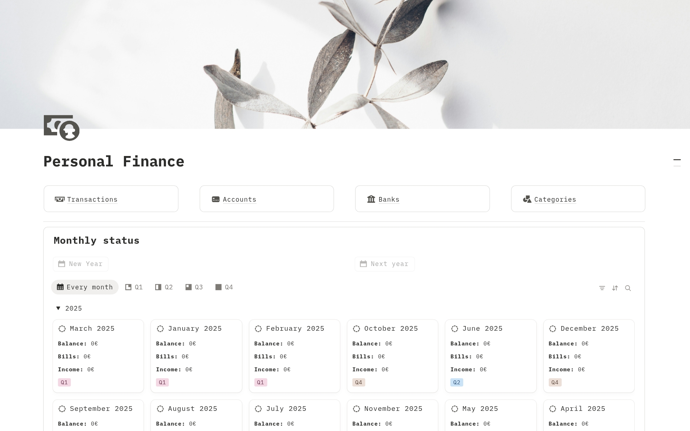690x431 pixels.
Task: Open the Accounts page link
Action: point(239,199)
